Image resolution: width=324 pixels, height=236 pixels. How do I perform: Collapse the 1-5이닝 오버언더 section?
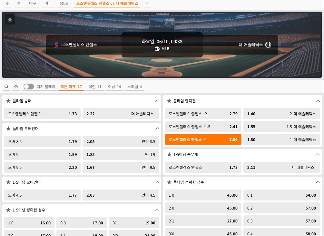(157, 182)
